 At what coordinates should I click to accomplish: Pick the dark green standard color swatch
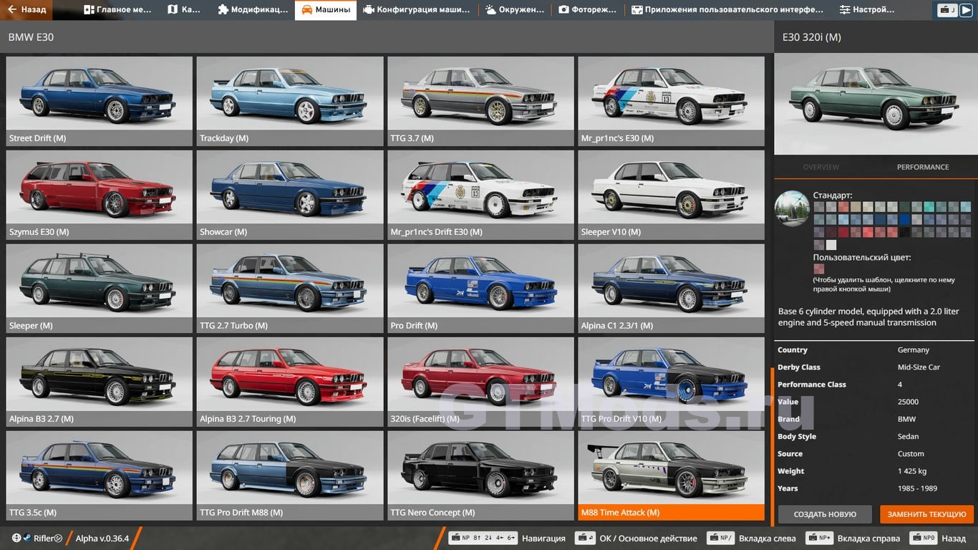[x=905, y=207]
